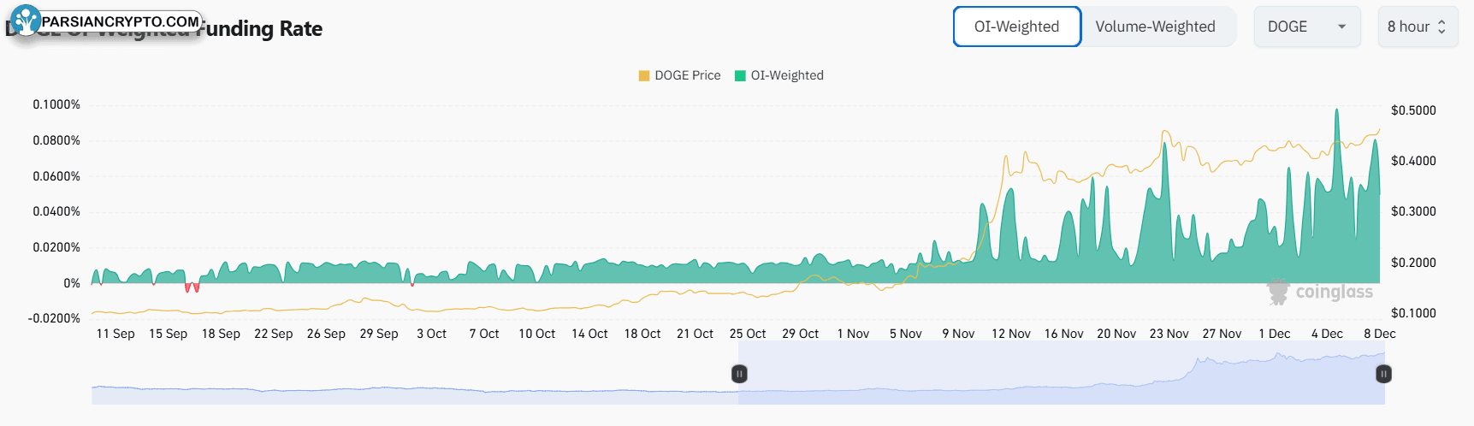The height and width of the screenshot is (426, 1474).
Task: Click the $0.3000 price axis value
Action: coord(1413,211)
